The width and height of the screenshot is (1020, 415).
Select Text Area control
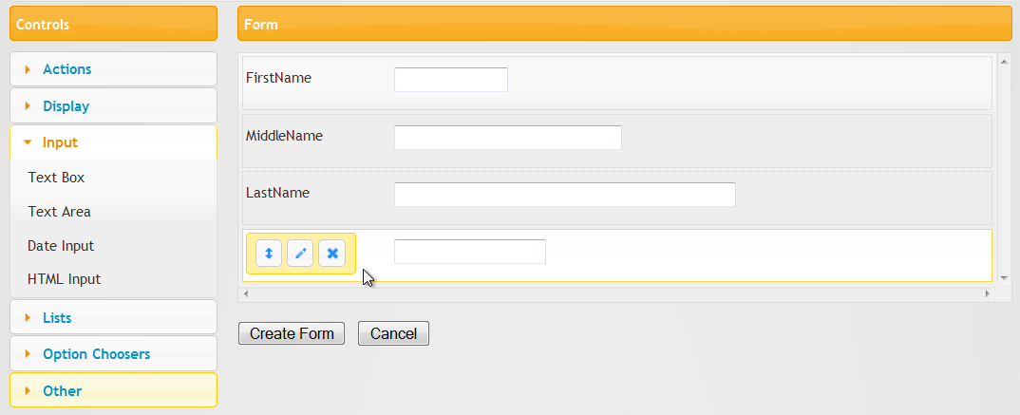(59, 212)
